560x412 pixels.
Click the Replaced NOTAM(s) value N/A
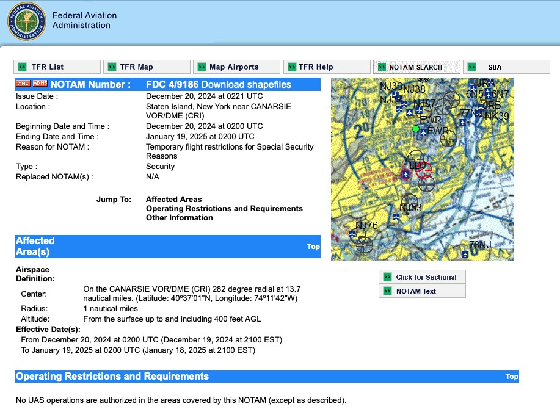tap(153, 177)
